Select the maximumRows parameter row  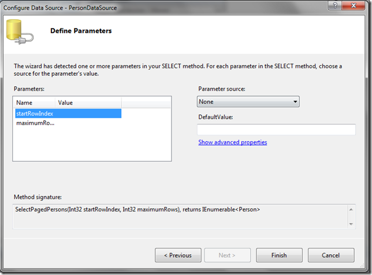[68, 123]
